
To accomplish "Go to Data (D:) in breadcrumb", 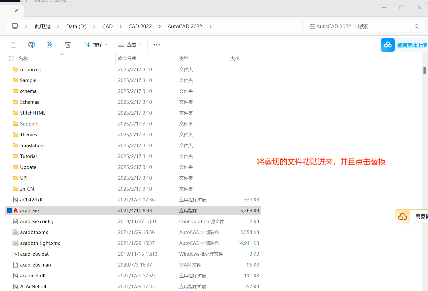I will coord(76,27).
